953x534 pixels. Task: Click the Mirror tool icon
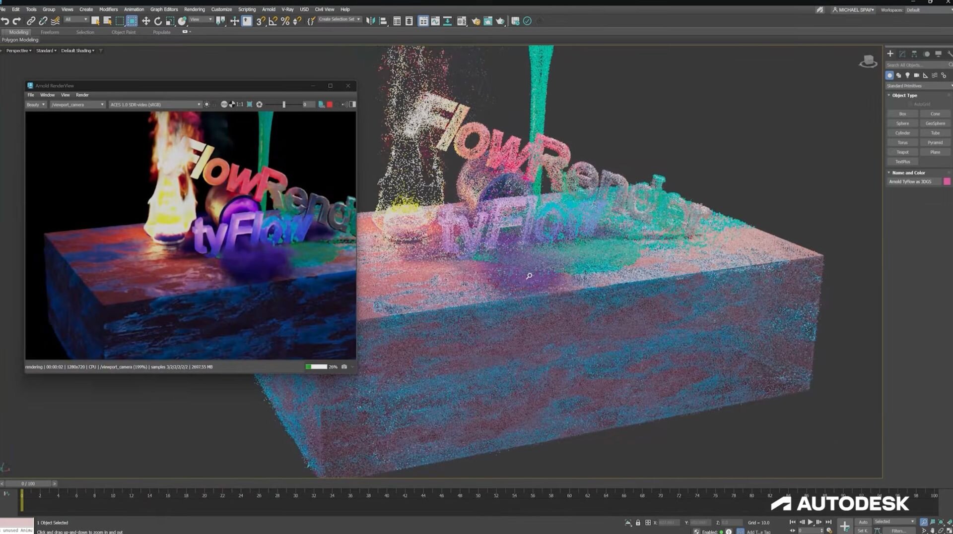(x=370, y=21)
